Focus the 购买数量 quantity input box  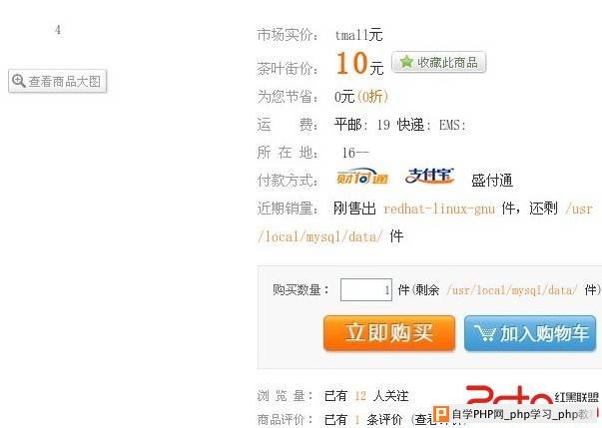pos(365,290)
